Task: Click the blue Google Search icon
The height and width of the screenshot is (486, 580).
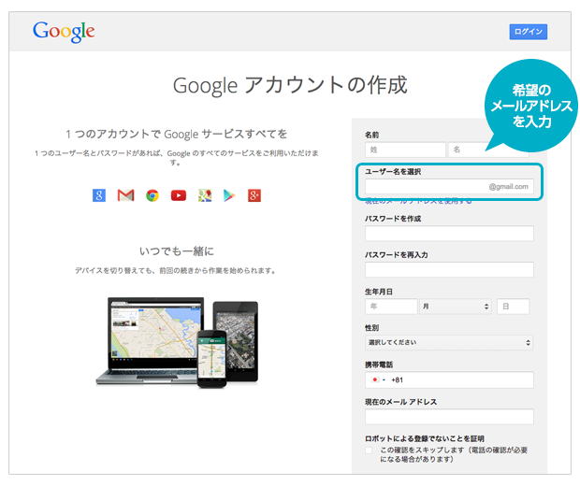Action: pyautogui.click(x=99, y=195)
